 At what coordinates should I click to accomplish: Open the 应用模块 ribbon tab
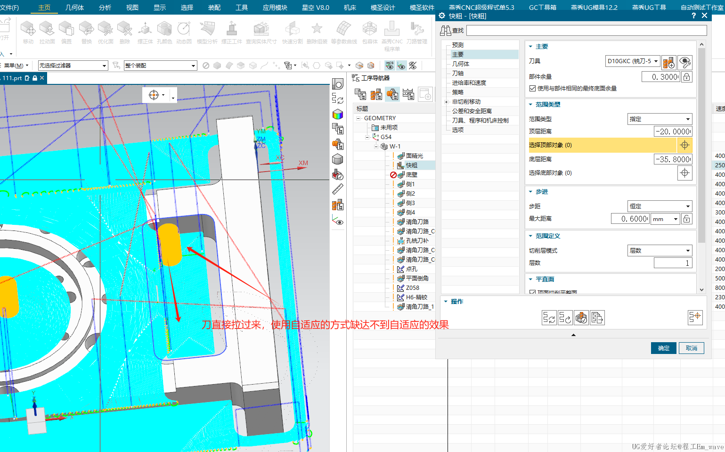click(x=275, y=8)
